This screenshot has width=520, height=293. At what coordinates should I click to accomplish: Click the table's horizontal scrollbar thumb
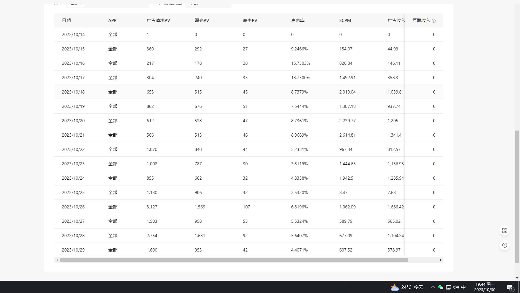[x=234, y=260]
